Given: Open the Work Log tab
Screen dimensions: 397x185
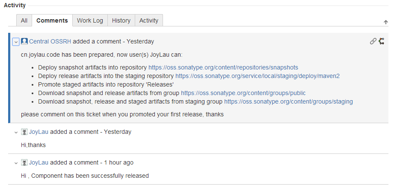Looking at the screenshot, I should 90,20.
